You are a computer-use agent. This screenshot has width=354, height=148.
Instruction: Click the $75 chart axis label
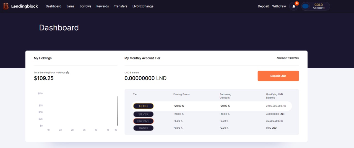(40, 105)
